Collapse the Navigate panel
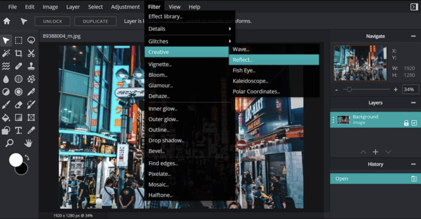Image resolution: width=421 pixels, height=219 pixels. pos(413,36)
